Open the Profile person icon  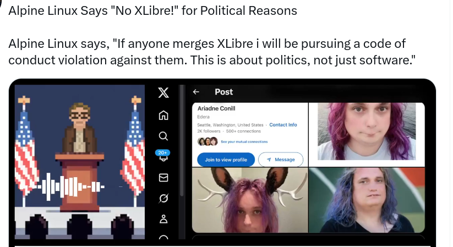163,219
